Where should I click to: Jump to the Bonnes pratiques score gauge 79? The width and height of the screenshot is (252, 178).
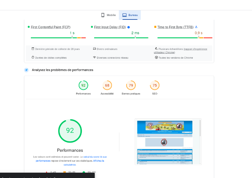click(131, 85)
